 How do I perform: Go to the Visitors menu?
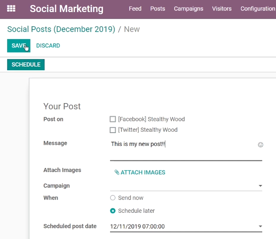click(222, 9)
